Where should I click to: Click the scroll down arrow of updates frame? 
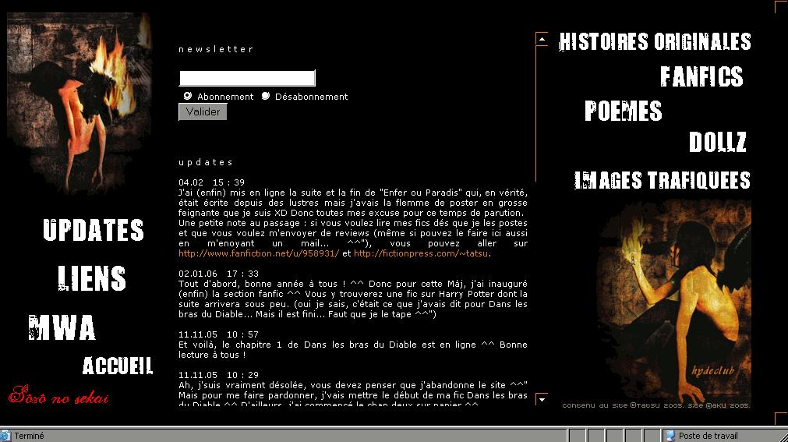pyautogui.click(x=542, y=400)
